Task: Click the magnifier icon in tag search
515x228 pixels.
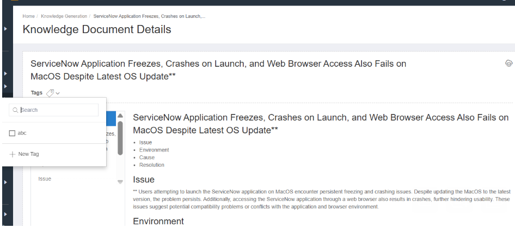Action: tap(15, 110)
